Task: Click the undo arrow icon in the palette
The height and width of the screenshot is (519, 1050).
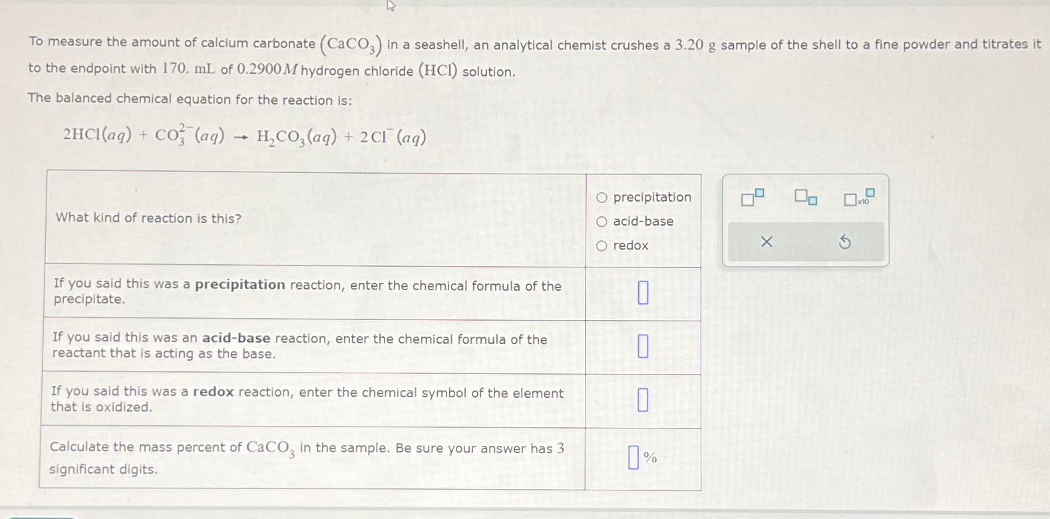Action: pyautogui.click(x=844, y=242)
